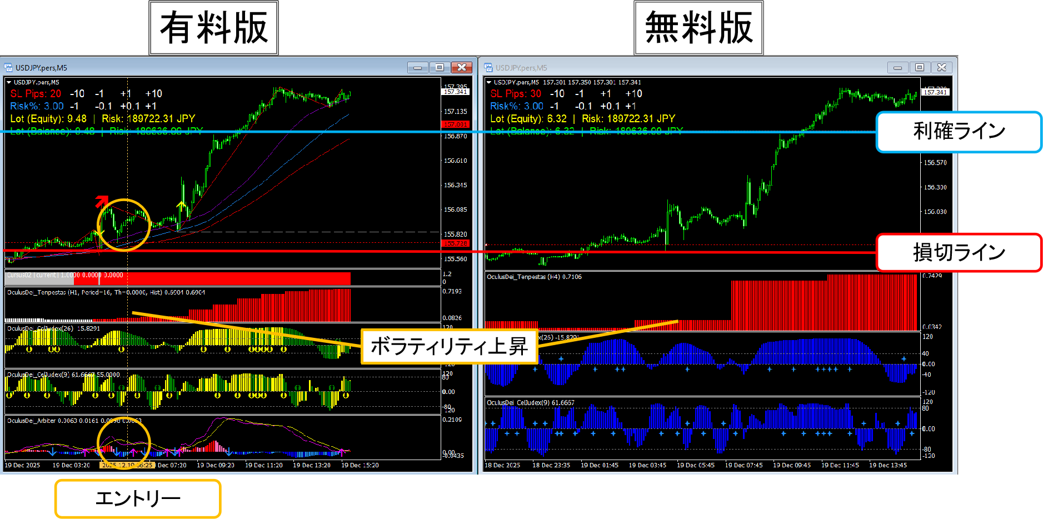Click the 157.341 price tag in the inactive chart

point(935,92)
